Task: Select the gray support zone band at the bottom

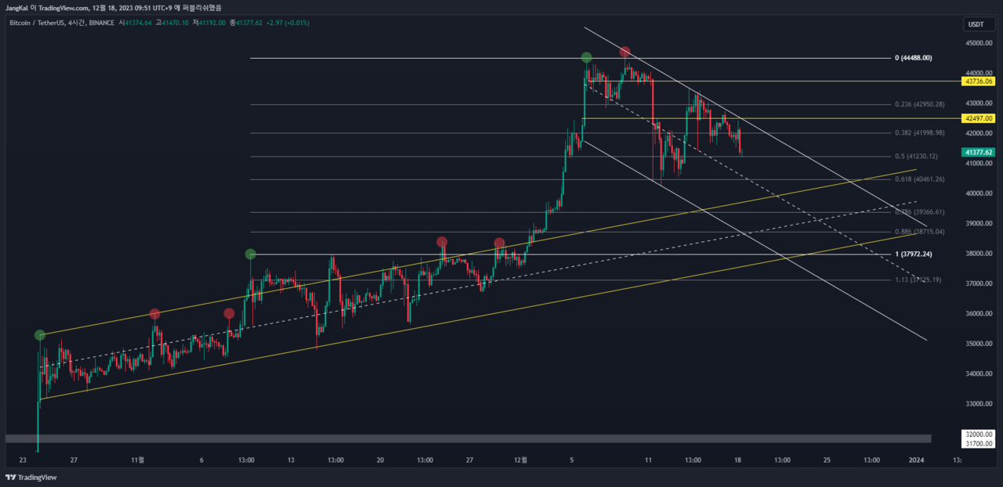Action: [468, 438]
